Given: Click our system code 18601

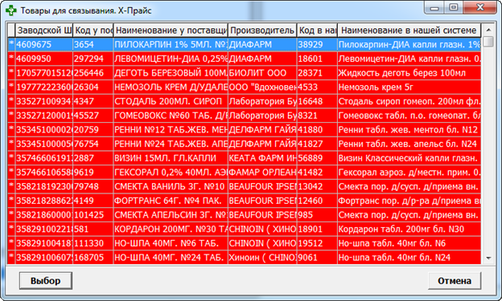Looking at the screenshot, I should click(x=317, y=59).
